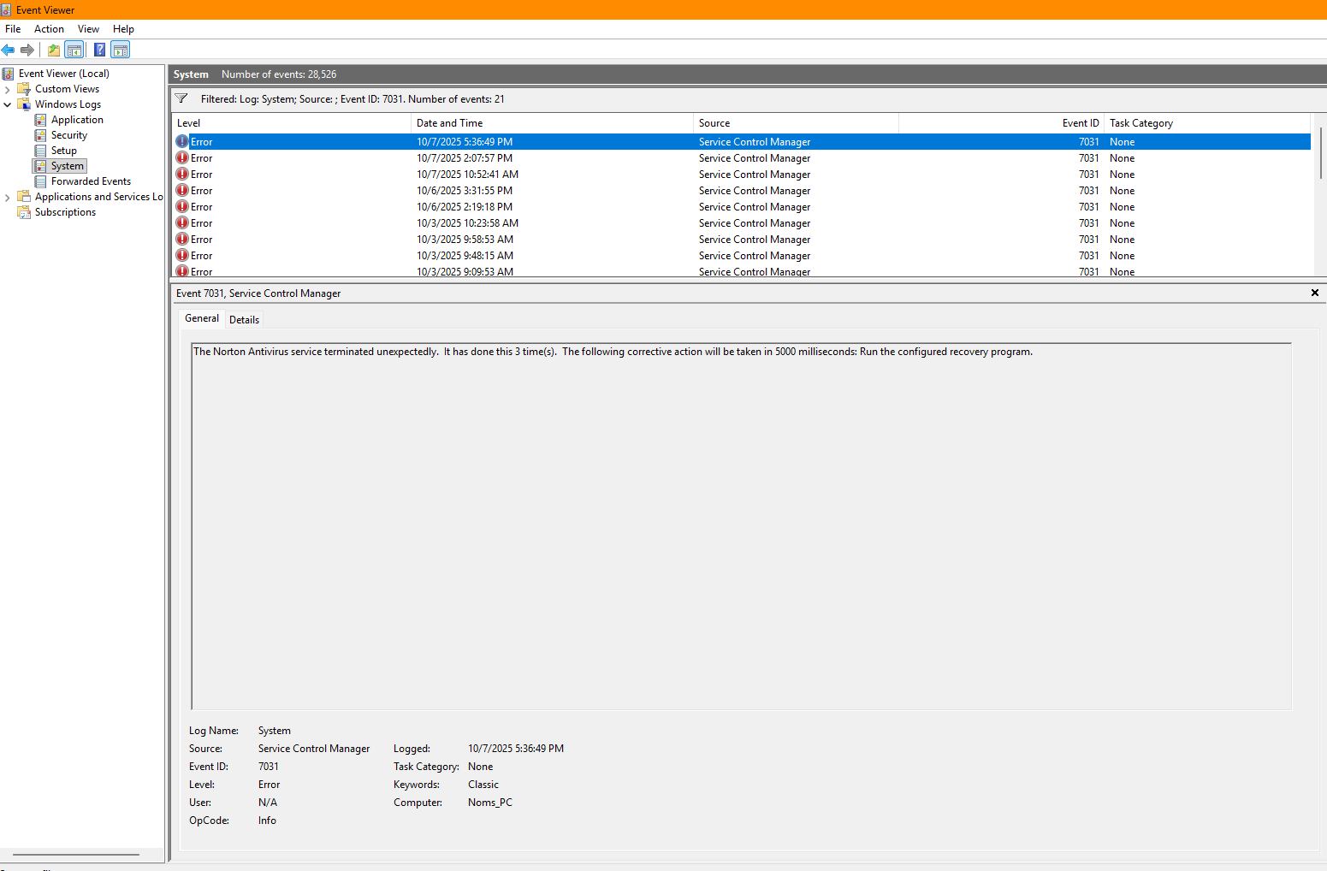Toggle the Show/Hide Console Tree toolbar icon
Viewport: 1327px width, 871px height.
click(74, 50)
